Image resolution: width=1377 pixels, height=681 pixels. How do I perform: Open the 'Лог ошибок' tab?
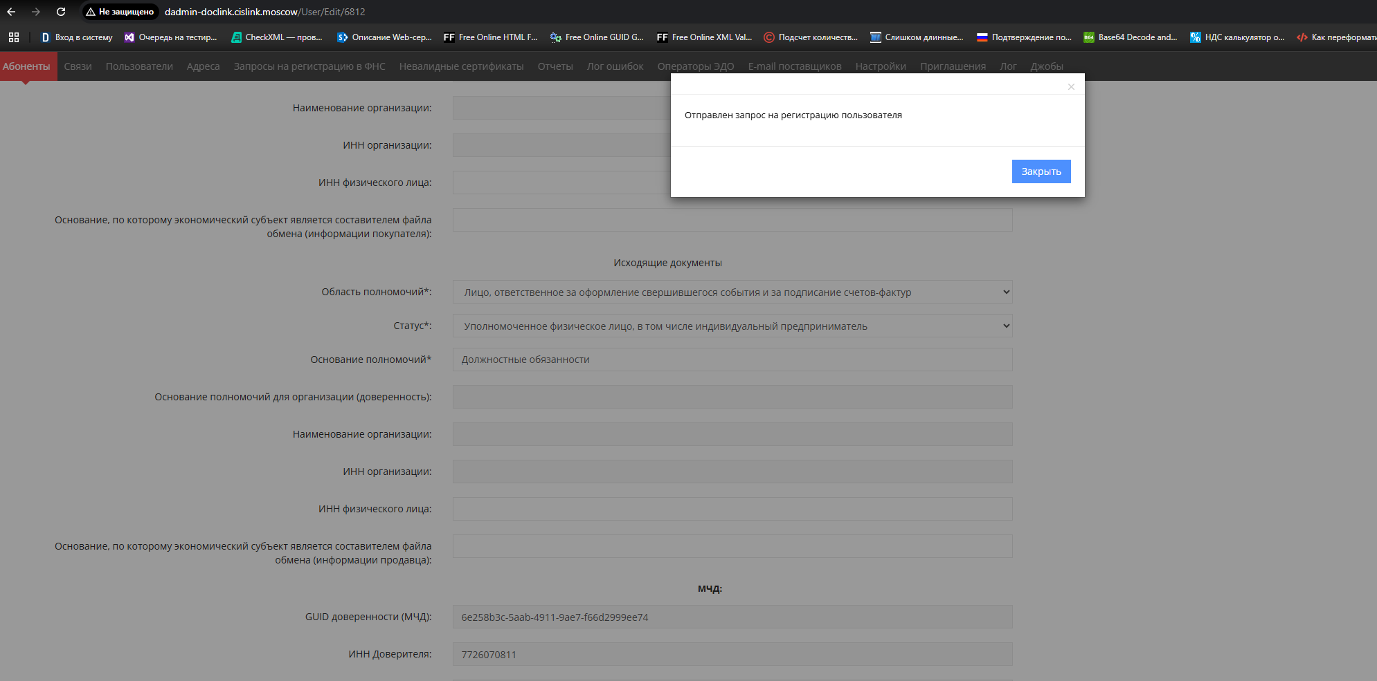[615, 66]
